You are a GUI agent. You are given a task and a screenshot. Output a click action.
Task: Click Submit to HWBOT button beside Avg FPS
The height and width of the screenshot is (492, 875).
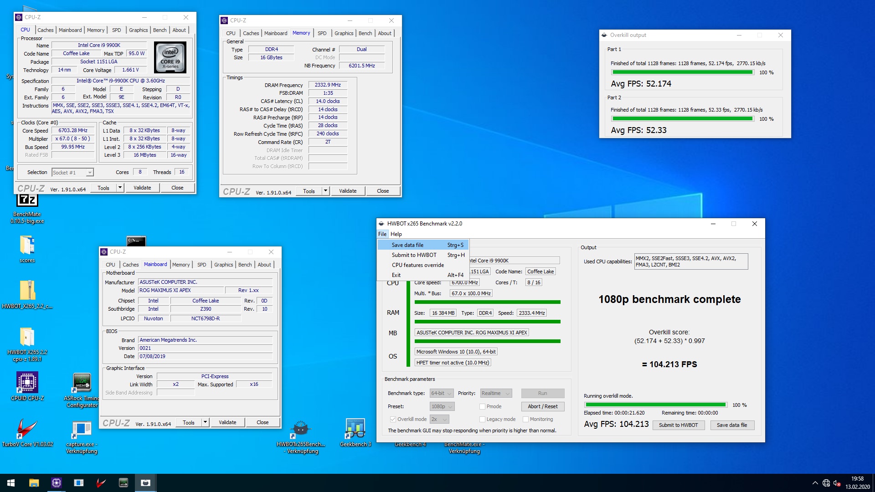(678, 425)
